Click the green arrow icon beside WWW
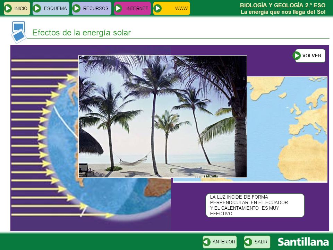Screen dimensions: 333x250 click(x=157, y=8)
